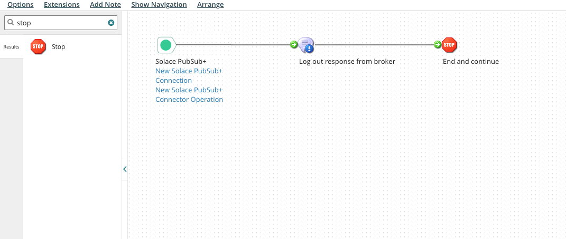Viewport: 566px width, 239px height.
Task: Click the Stop icon in search results
Action: tap(38, 46)
